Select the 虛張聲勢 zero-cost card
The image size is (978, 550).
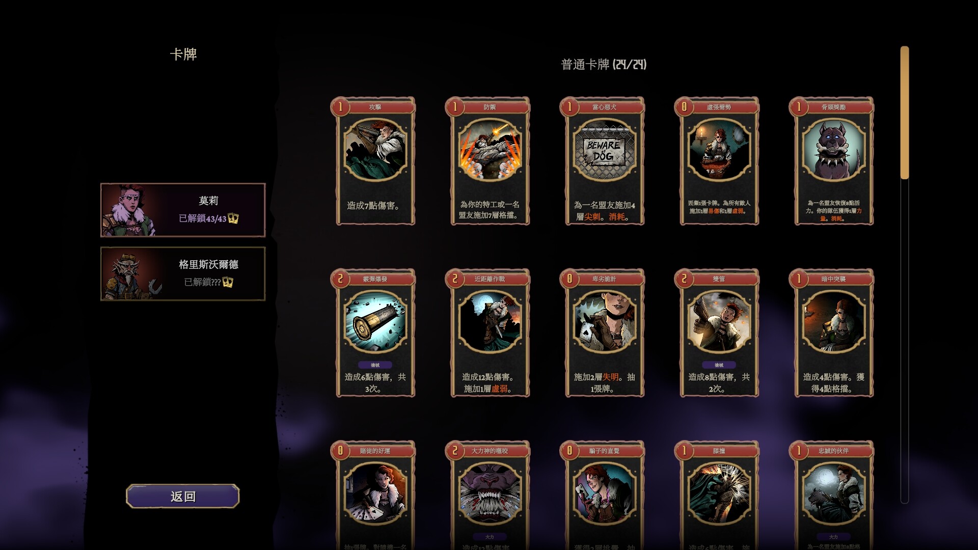(x=719, y=161)
